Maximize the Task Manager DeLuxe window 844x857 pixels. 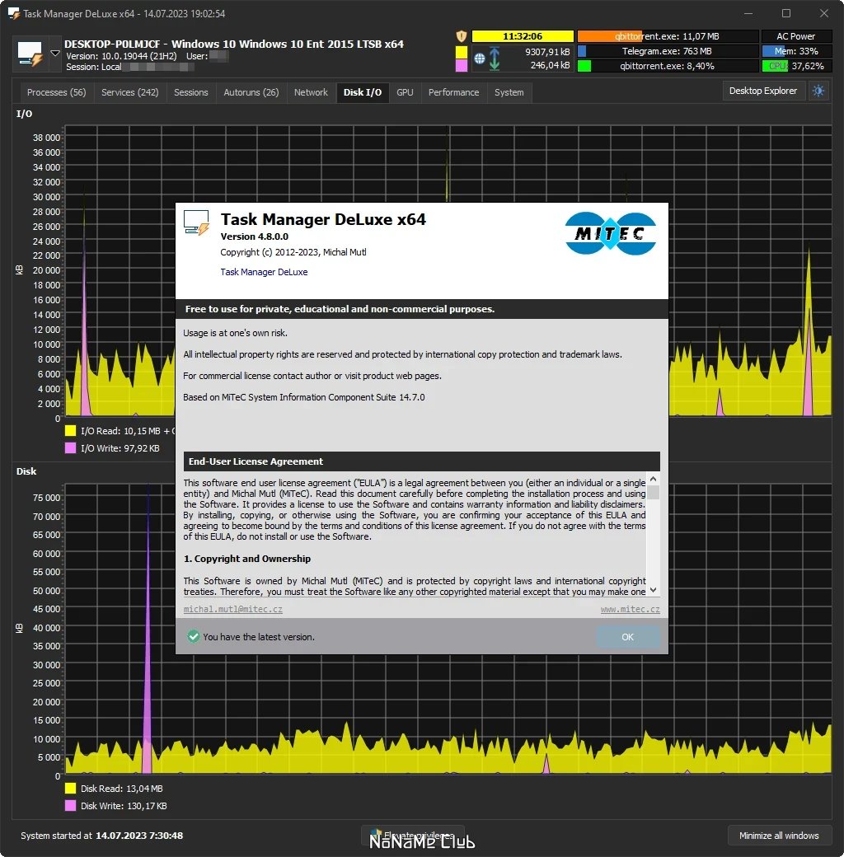tap(786, 13)
